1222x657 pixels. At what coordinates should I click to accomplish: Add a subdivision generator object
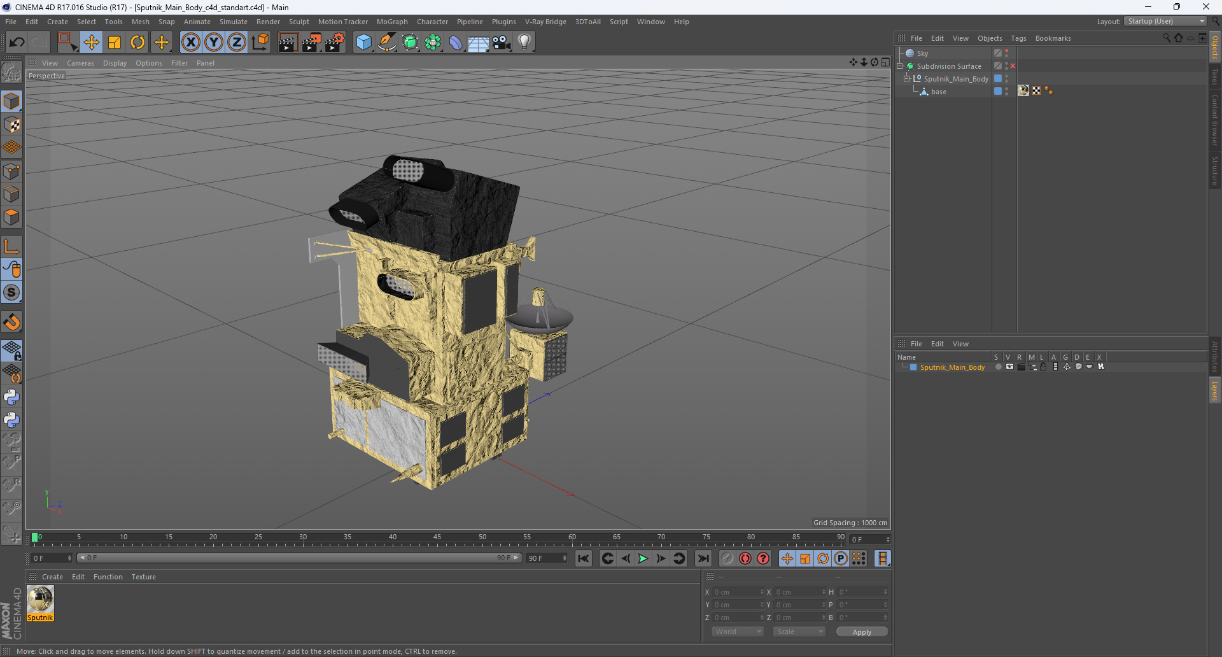click(x=410, y=43)
